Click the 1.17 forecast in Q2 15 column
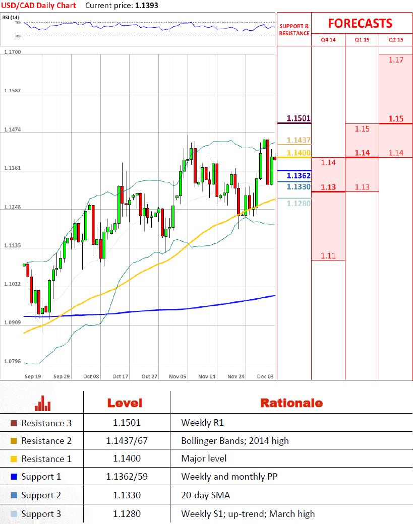Viewport: 413px width, 524px height. point(396,60)
